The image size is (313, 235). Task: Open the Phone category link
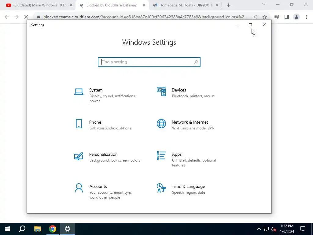click(95, 122)
